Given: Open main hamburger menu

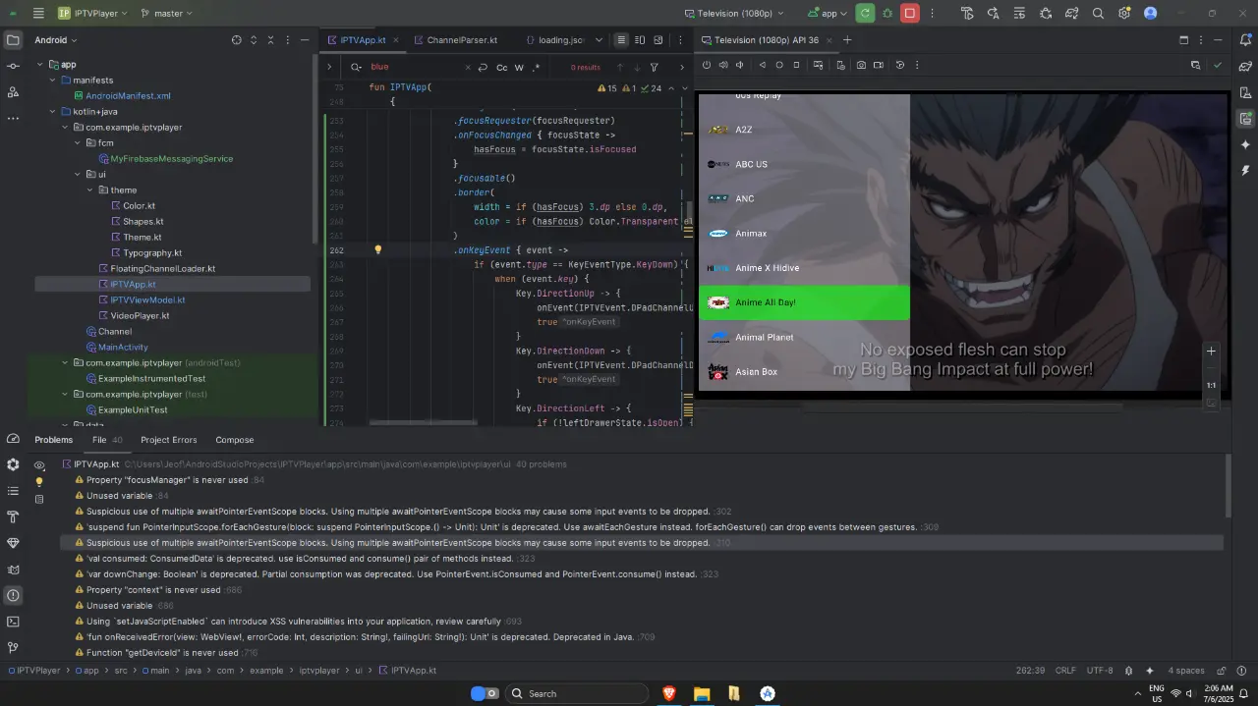Looking at the screenshot, I should click(38, 14).
